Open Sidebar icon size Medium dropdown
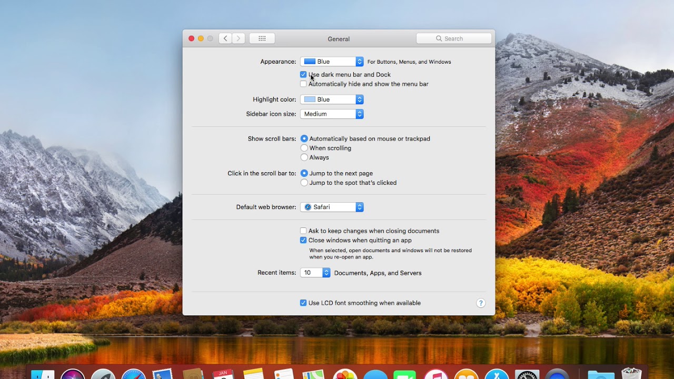 (x=332, y=114)
